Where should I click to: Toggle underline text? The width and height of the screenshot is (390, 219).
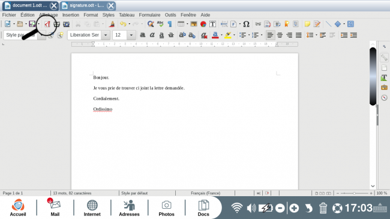tap(161, 35)
